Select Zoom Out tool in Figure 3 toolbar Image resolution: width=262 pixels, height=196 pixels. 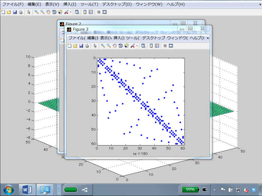point(109,46)
